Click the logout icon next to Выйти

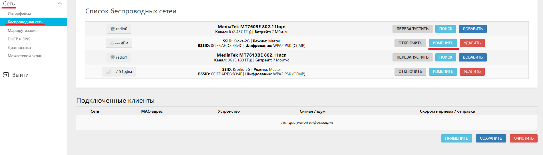[x=6, y=75]
